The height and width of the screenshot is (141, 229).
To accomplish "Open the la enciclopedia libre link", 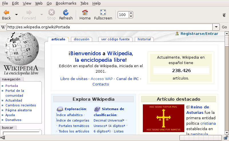I will click(x=100, y=60).
